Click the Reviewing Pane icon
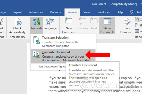The width and height of the screenshot is (142, 94). point(136,31)
